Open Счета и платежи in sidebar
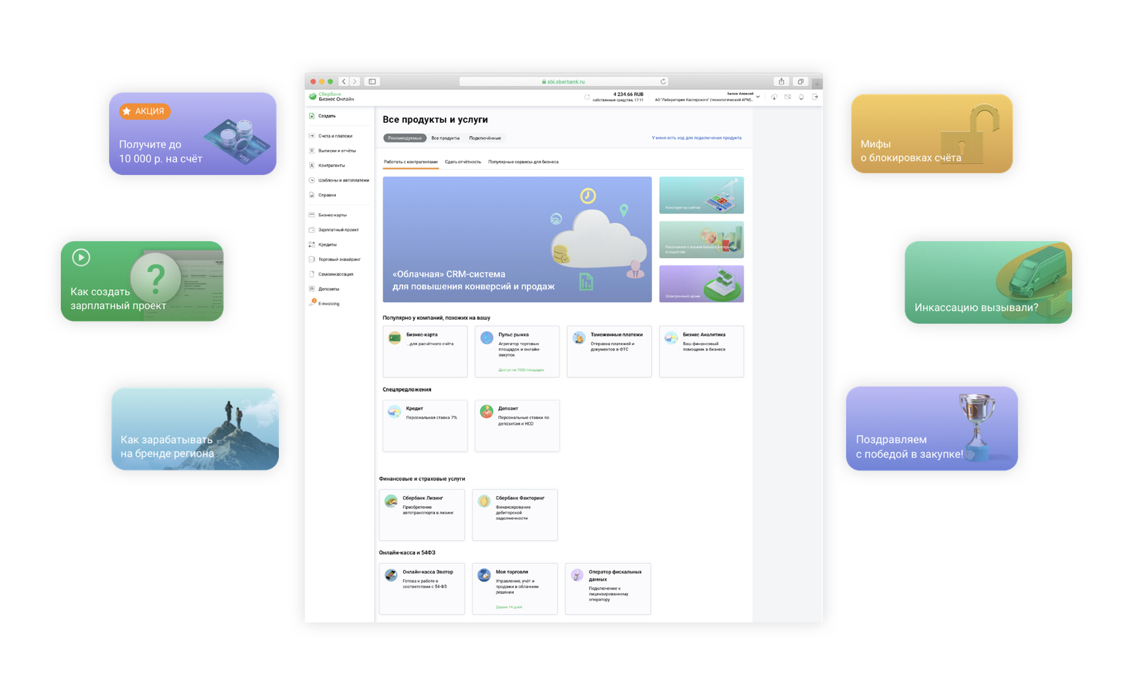The width and height of the screenshot is (1133, 695). point(331,136)
